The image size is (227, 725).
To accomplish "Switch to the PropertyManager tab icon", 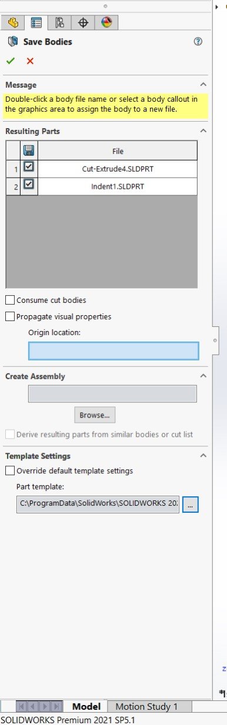I will tap(36, 23).
